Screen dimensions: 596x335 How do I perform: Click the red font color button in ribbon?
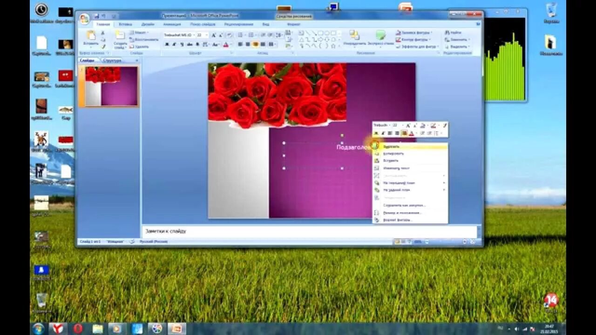click(x=226, y=45)
